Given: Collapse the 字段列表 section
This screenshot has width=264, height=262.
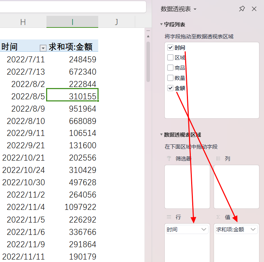Looking at the screenshot, I should point(161,24).
